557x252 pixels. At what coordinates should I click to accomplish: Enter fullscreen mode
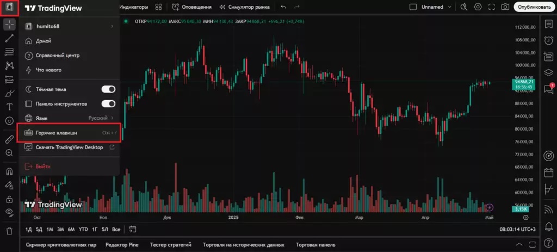[492, 7]
